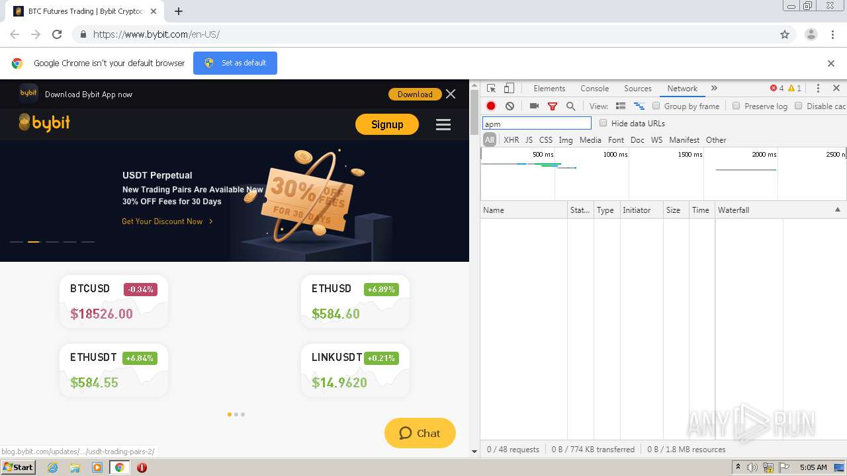Toggle the Disable cache checkbox
The width and height of the screenshot is (847, 476).
(x=798, y=106)
